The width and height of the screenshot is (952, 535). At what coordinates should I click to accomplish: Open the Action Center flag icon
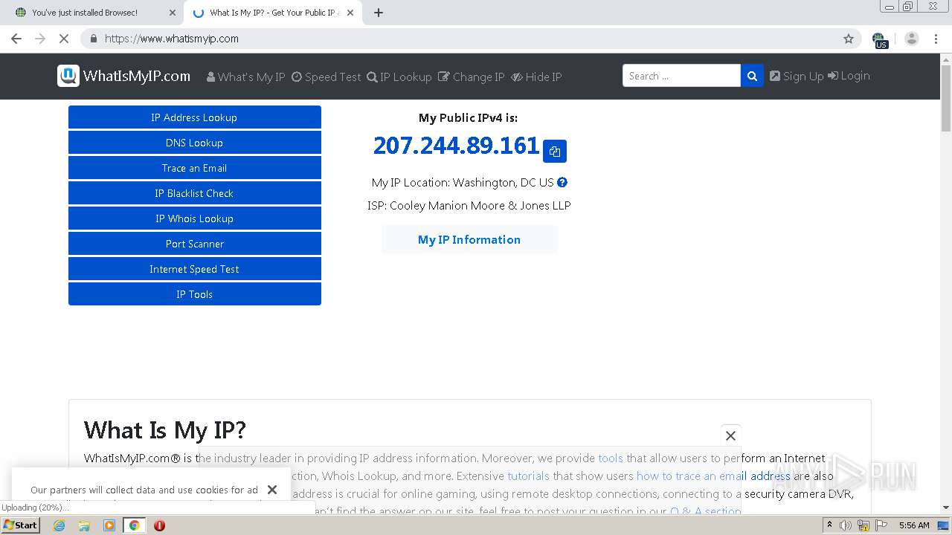[x=880, y=525]
